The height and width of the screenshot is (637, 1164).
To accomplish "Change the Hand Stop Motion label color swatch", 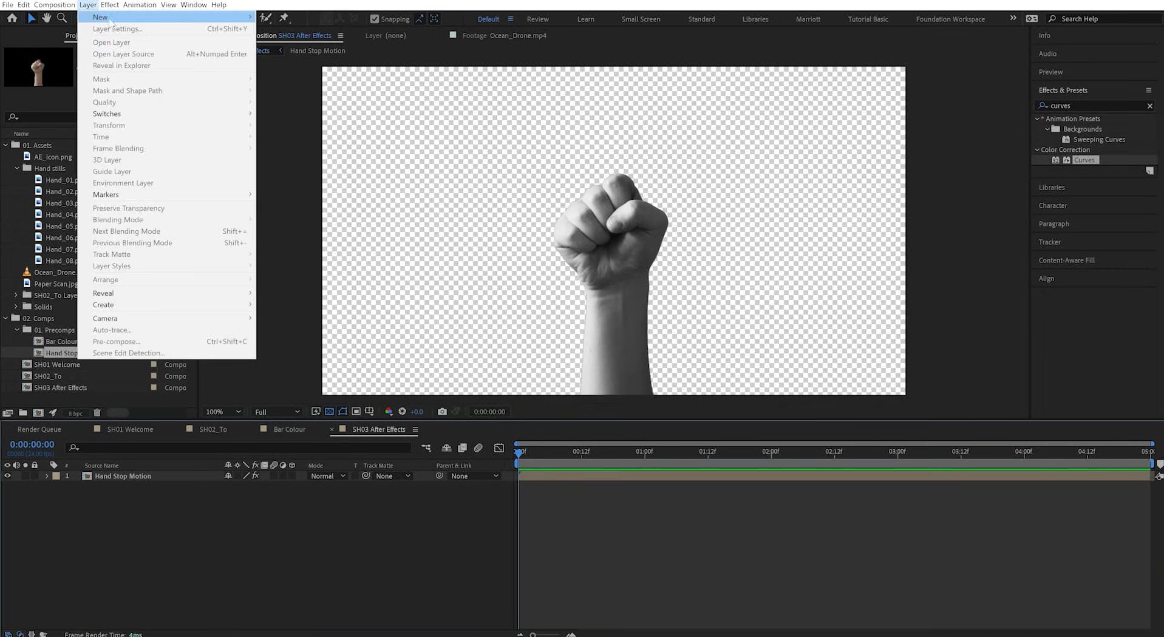I will [x=56, y=476].
